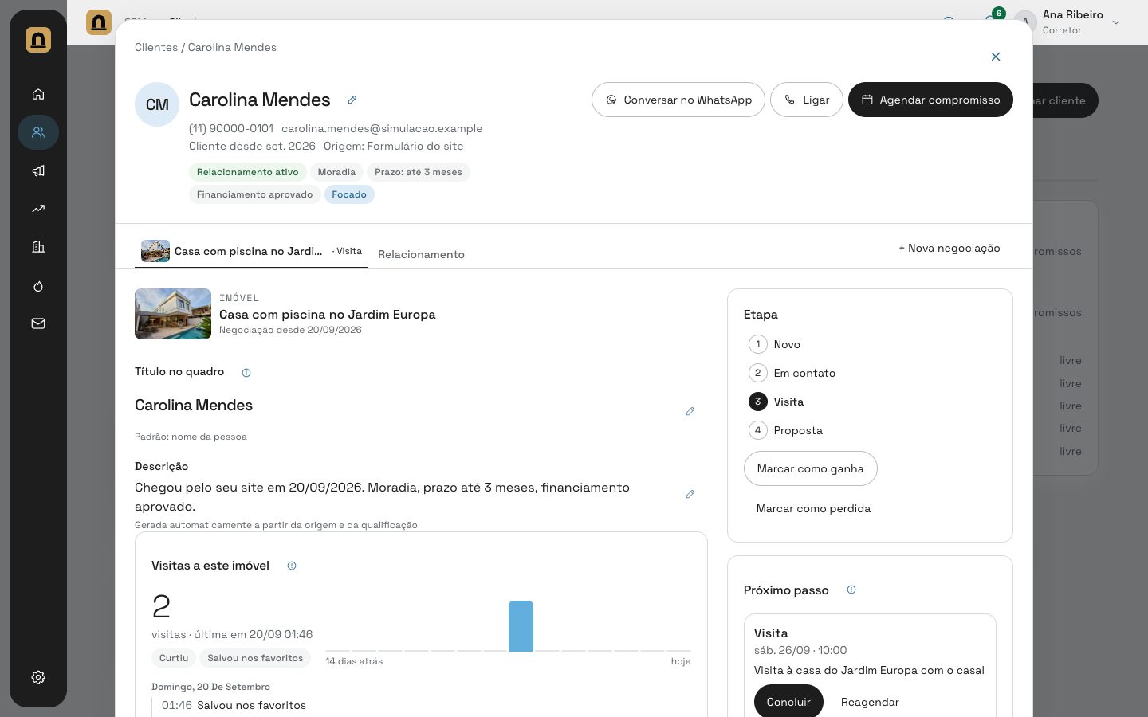Click the Clientes breadcrumb link
Image resolution: width=1148 pixels, height=717 pixels.
156,47
